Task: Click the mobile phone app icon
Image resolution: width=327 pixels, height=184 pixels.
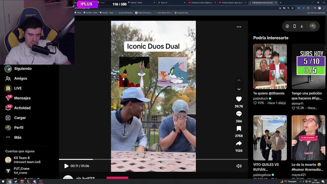Action: pos(295,26)
